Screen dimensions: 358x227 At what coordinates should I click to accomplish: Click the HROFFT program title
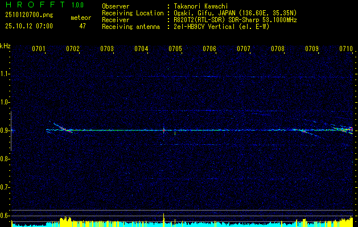35,5
